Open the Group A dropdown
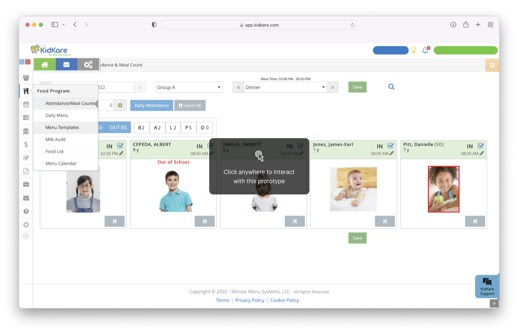Screen dimensions: 517x333 click(x=189, y=87)
